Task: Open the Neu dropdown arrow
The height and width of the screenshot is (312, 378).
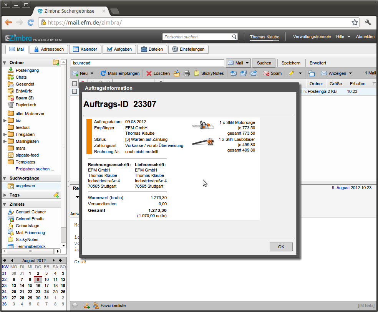Action: (92, 73)
